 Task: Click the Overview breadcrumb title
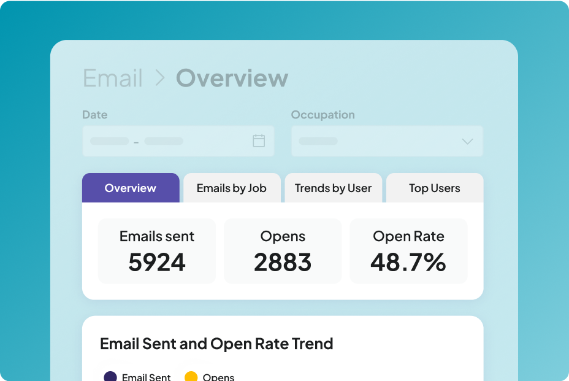point(232,79)
